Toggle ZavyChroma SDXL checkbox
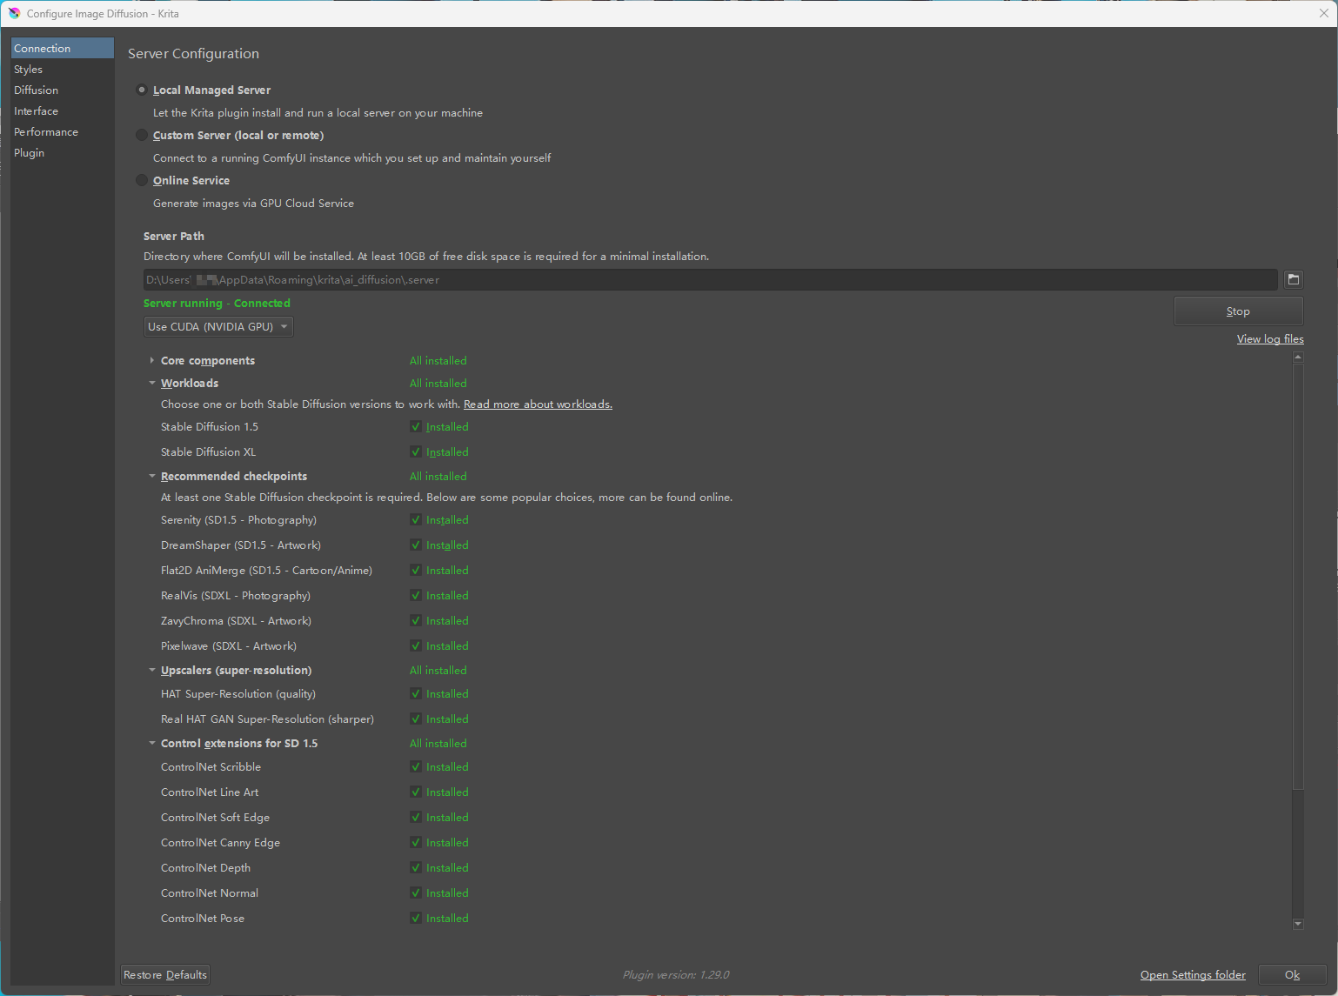1338x996 pixels. coord(416,621)
